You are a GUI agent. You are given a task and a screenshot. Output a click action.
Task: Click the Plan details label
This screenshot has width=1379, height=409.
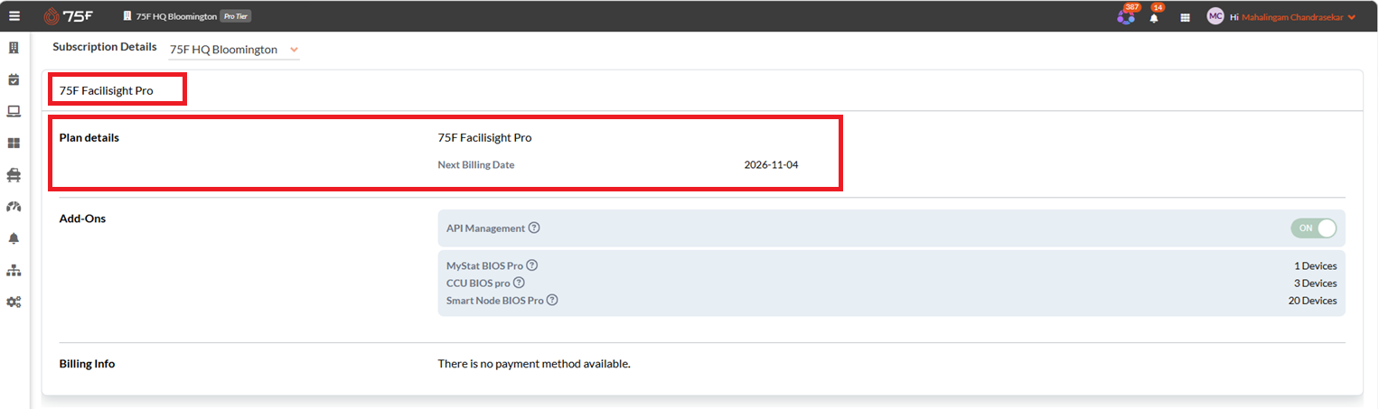pyautogui.click(x=89, y=138)
